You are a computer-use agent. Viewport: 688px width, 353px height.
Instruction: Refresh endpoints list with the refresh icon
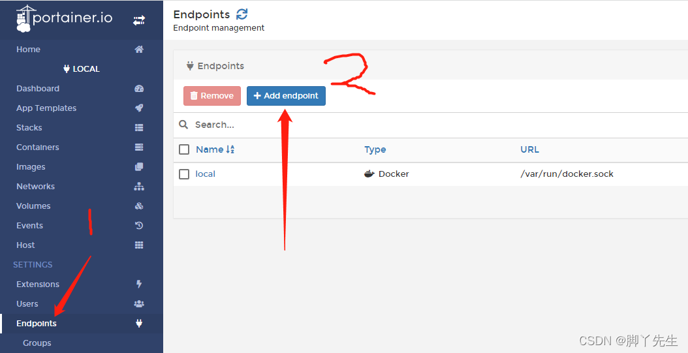(x=242, y=14)
